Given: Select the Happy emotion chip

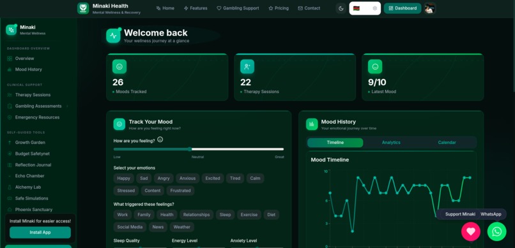Looking at the screenshot, I should (124, 179).
